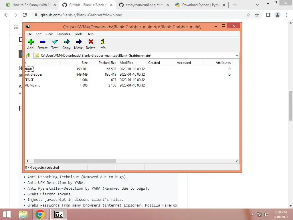The height and width of the screenshot is (220, 293).
Task: Open the 7-Zip window system icon
Action: tap(27, 27)
